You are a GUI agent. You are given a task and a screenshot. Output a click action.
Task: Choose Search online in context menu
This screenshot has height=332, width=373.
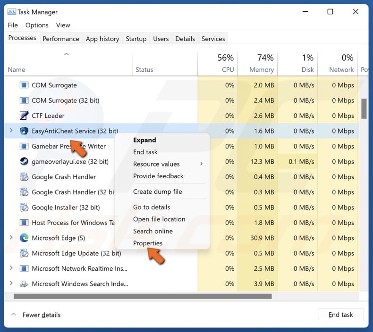point(162,231)
